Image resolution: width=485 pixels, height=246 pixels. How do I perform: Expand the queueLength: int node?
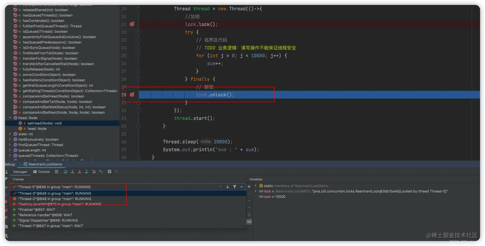pyautogui.click(x=10, y=150)
